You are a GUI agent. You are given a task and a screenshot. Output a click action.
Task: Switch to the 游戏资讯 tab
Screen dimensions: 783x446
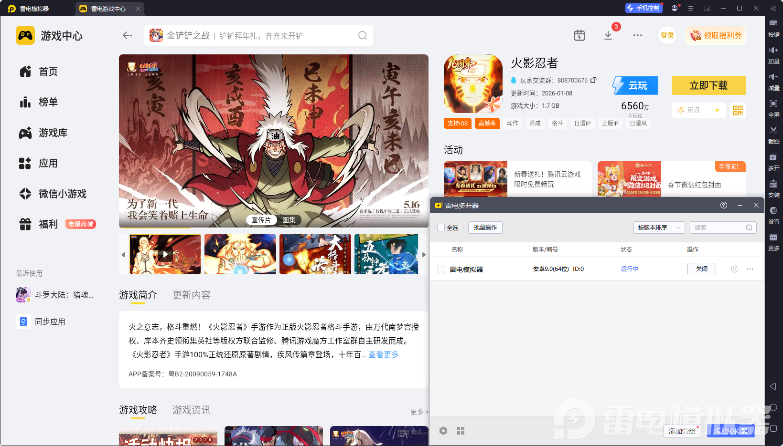click(192, 410)
